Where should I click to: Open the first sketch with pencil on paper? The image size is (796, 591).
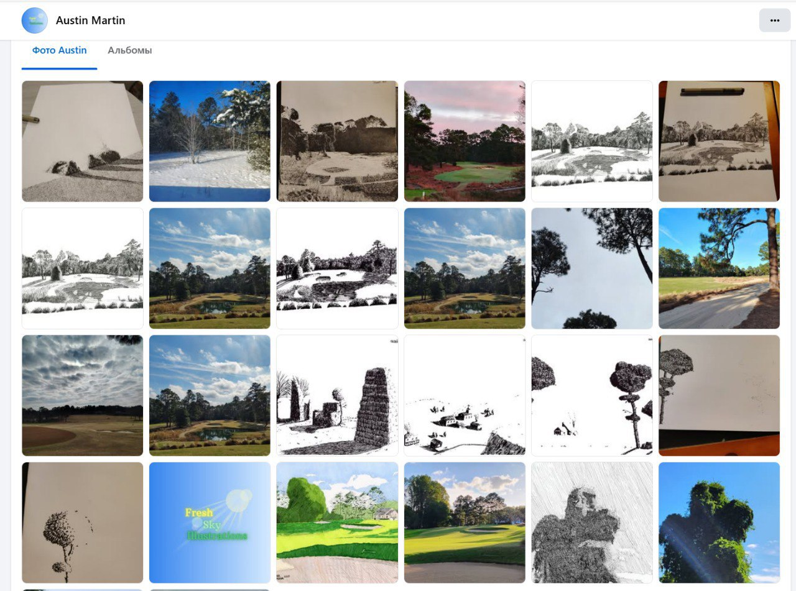pos(82,141)
